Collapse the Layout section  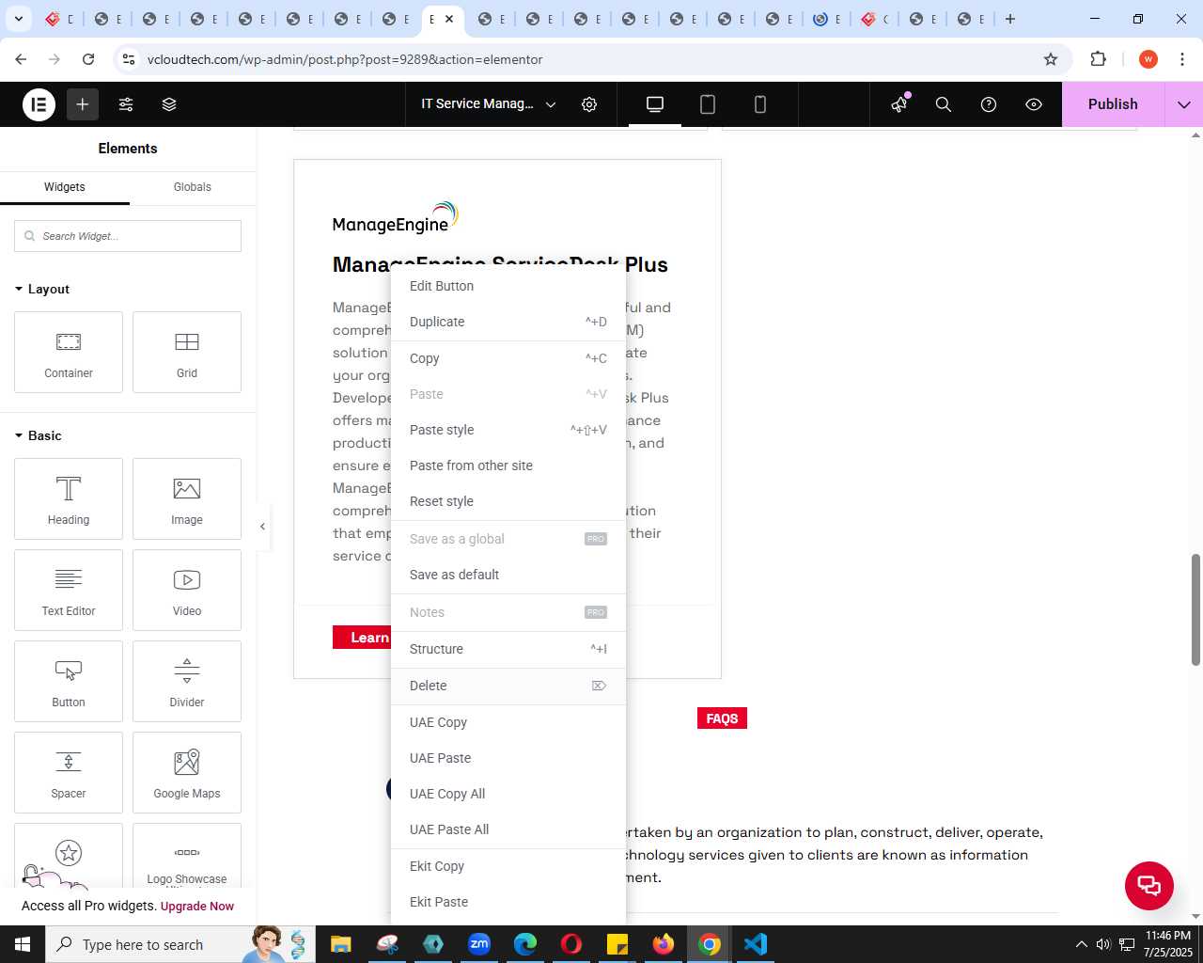point(42,289)
